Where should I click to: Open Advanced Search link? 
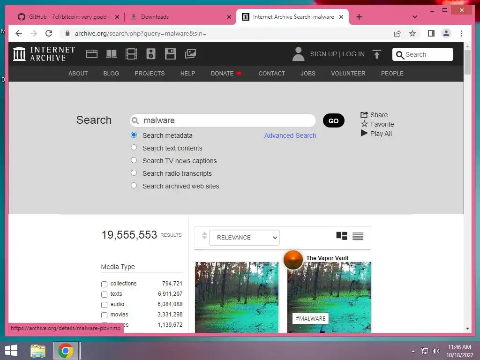click(x=290, y=135)
